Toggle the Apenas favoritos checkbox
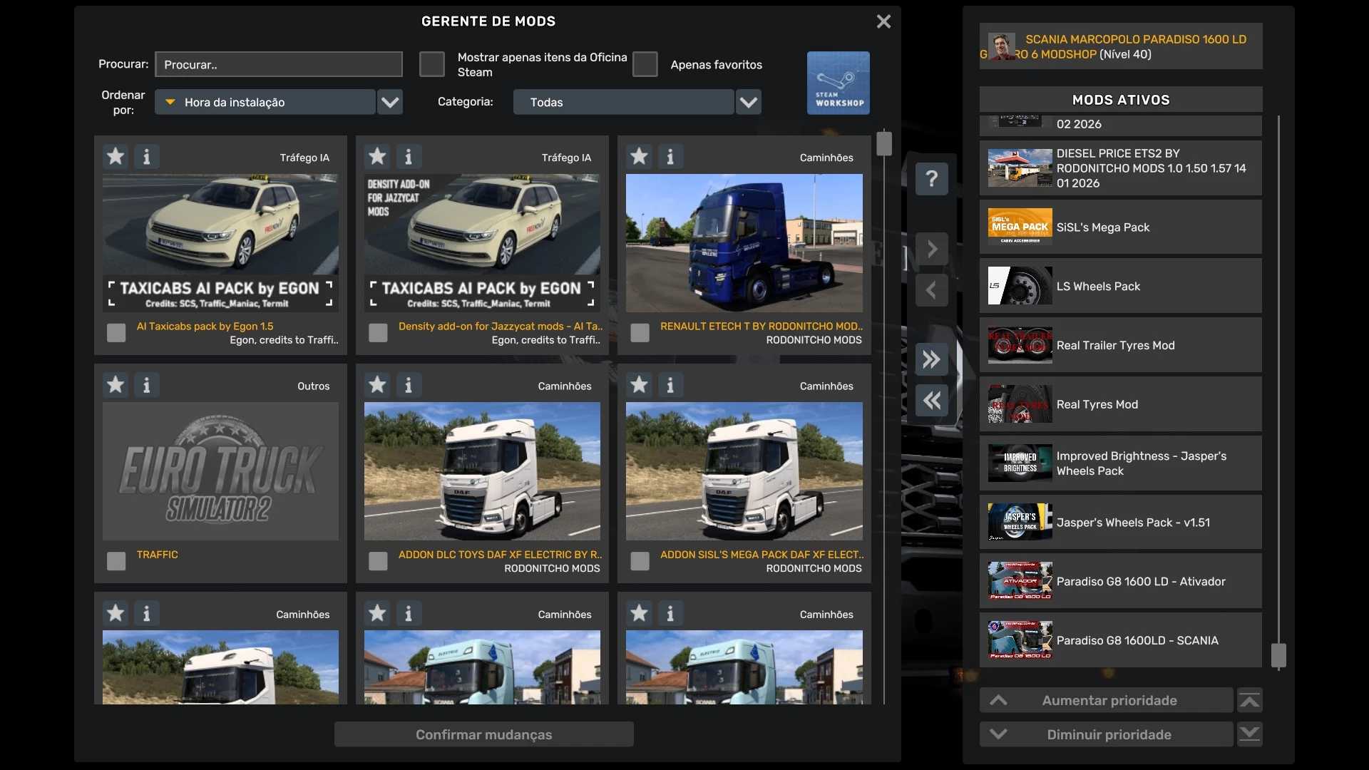Screen dimensions: 1369x770 645,64
